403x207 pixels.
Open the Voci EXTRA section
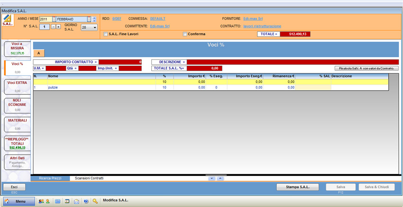(x=17, y=85)
